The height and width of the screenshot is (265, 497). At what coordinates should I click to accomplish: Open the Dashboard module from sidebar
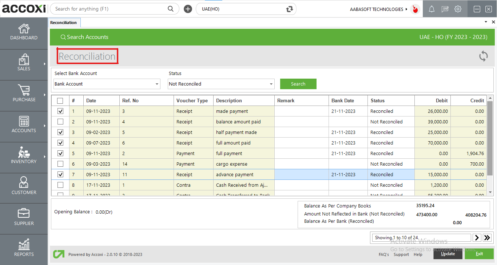24,33
